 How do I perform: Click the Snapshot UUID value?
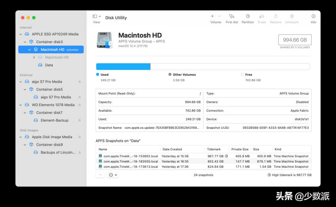coord(276,128)
